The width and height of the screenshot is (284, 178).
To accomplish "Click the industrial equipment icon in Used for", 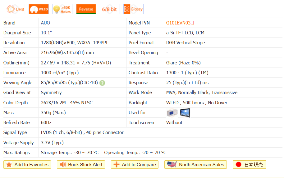I will (x=172, y=113).
